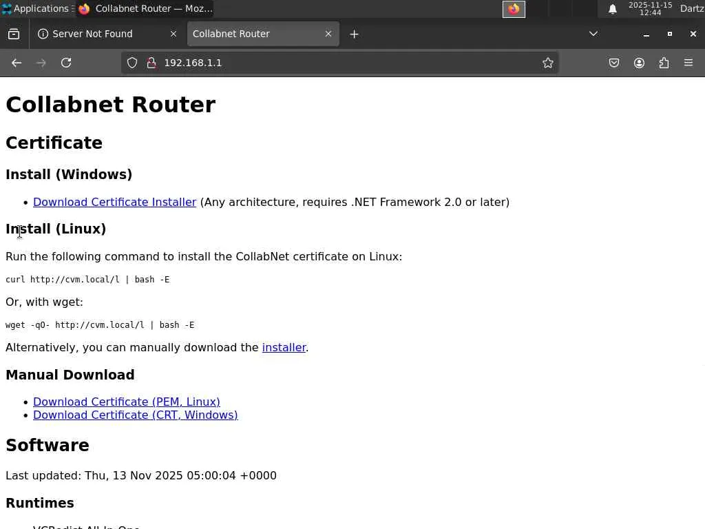Click the forward navigation arrow

(41, 63)
